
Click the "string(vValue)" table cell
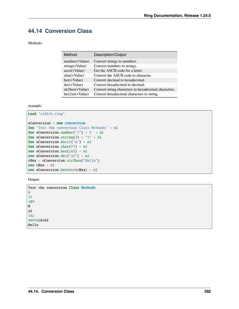pos(75,66)
